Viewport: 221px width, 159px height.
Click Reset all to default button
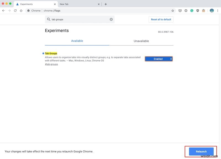coord(161,20)
